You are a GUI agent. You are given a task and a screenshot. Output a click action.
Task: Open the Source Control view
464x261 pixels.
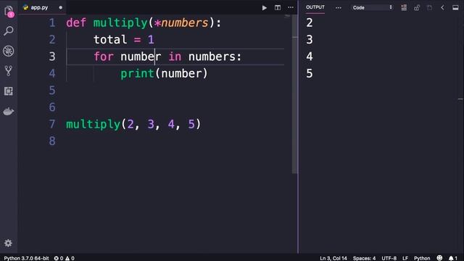click(9, 71)
